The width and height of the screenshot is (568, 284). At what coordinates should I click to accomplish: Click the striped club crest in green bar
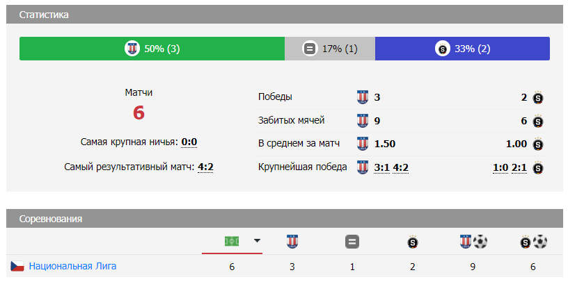pyautogui.click(x=132, y=49)
